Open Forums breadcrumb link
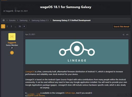The height and width of the screenshot is (97, 132). click(12, 20)
